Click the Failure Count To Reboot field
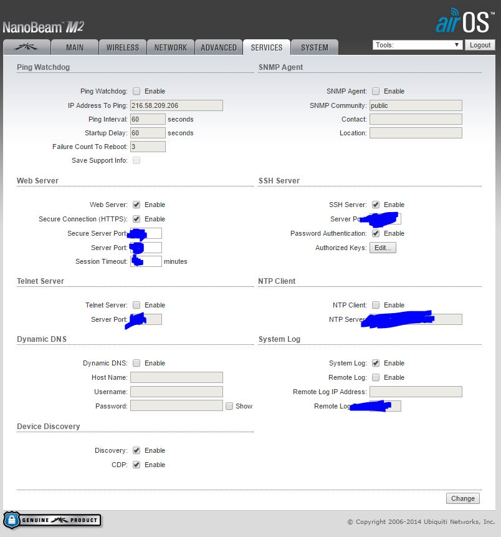The width and height of the screenshot is (501, 537). (148, 147)
